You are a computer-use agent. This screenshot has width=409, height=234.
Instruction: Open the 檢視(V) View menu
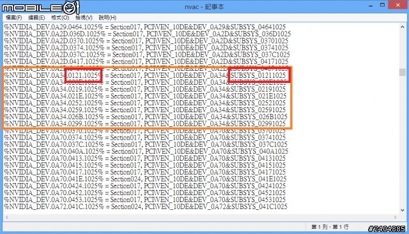84,18
